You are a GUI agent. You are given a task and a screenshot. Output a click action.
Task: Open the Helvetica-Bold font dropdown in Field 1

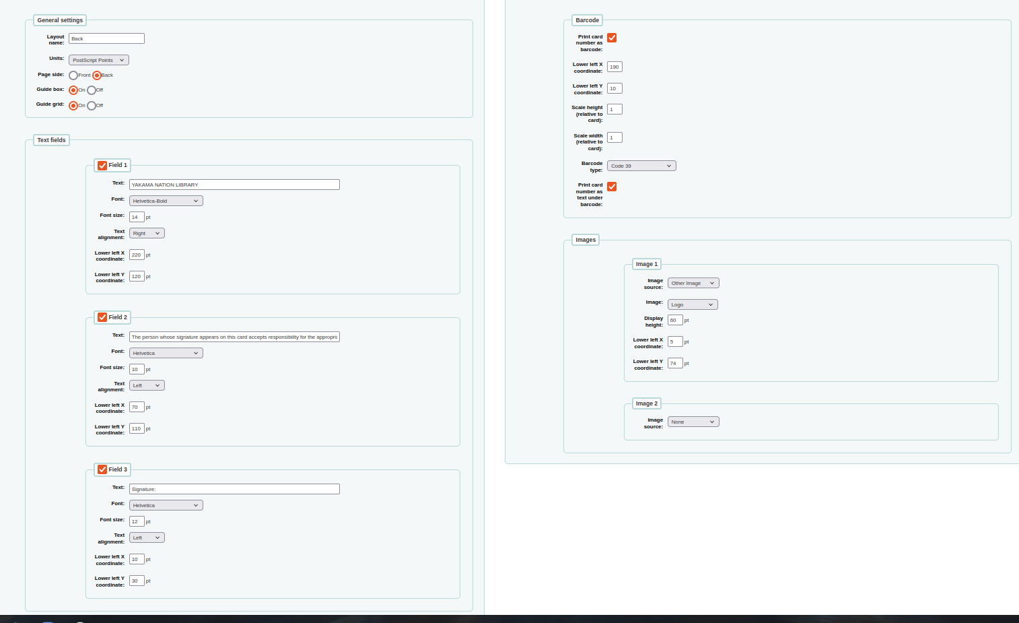pyautogui.click(x=166, y=201)
